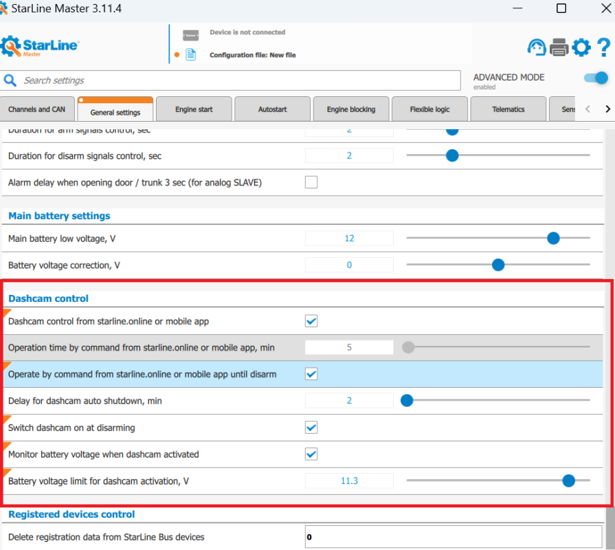Image resolution: width=615 pixels, height=550 pixels.
Task: Check Alarm delay when opening door checkbox
Action: (311, 182)
